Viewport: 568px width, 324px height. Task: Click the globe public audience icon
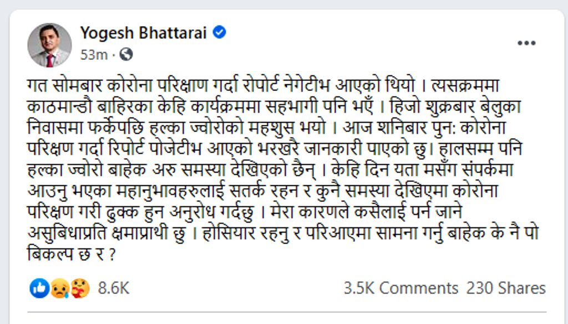point(126,54)
